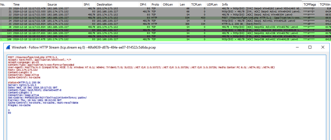Click the User-Agent header line in stream
The image size is (331, 140).
(x=141, y=67)
